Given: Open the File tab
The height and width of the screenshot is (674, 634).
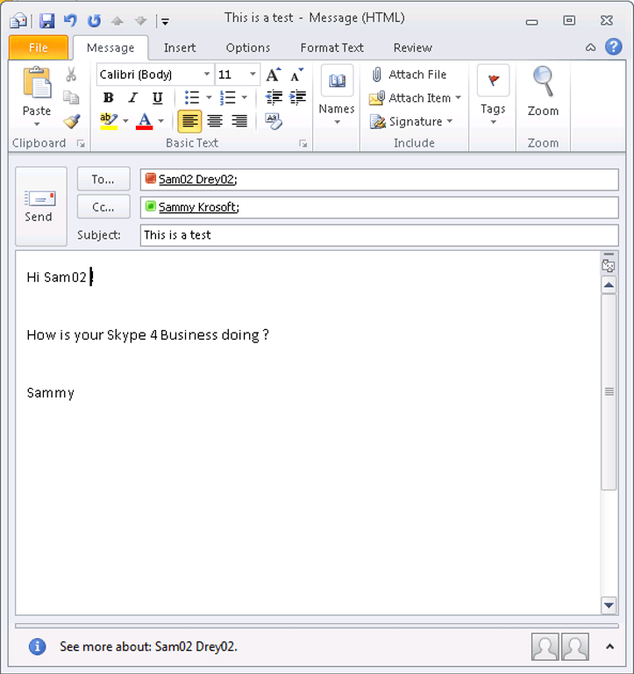Looking at the screenshot, I should 39,47.
